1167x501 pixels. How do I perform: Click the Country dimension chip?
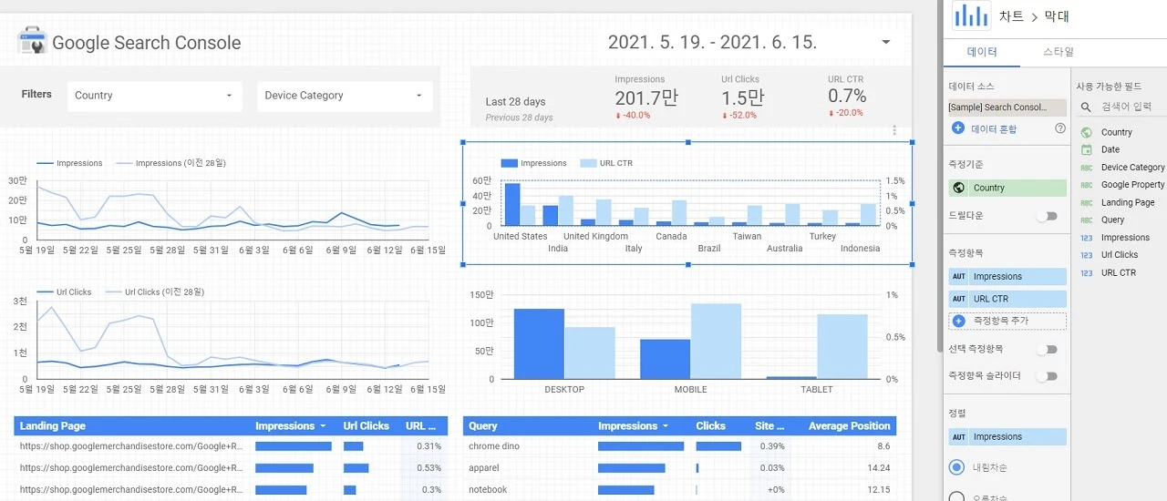click(1007, 188)
